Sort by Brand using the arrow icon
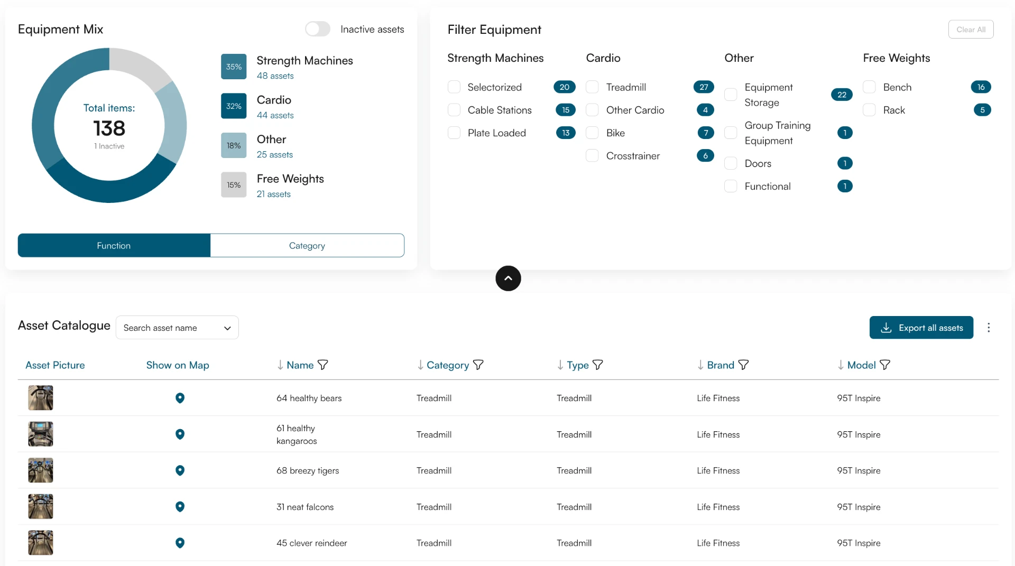This screenshot has width=1015, height=566. [x=700, y=365]
